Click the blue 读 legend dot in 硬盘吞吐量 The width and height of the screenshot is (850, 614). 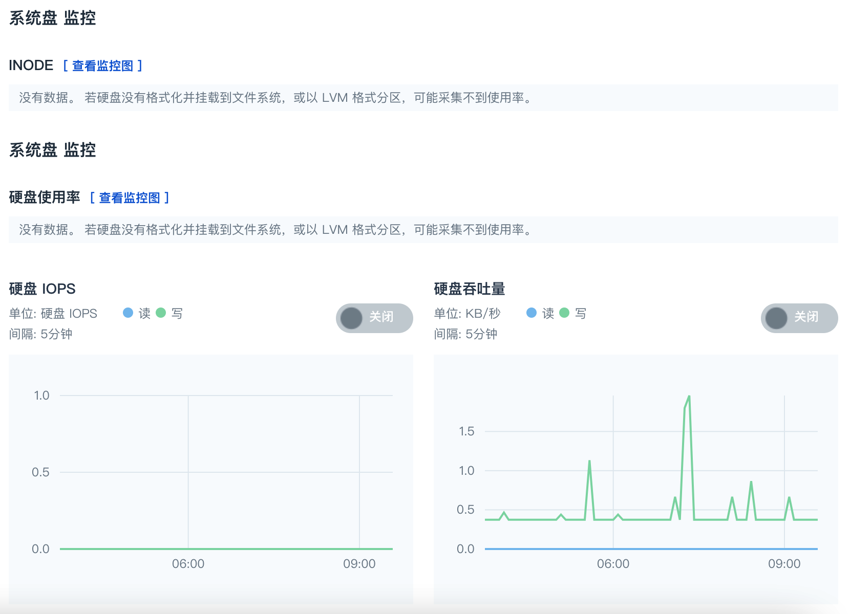(x=532, y=313)
